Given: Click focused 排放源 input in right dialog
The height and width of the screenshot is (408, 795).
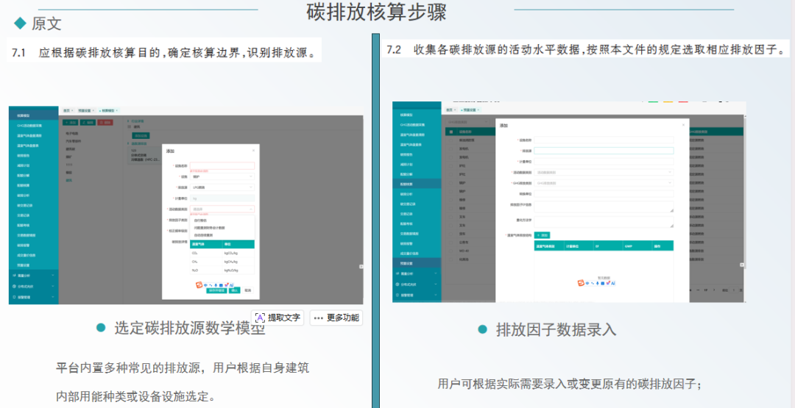Looking at the screenshot, I should click(x=604, y=151).
